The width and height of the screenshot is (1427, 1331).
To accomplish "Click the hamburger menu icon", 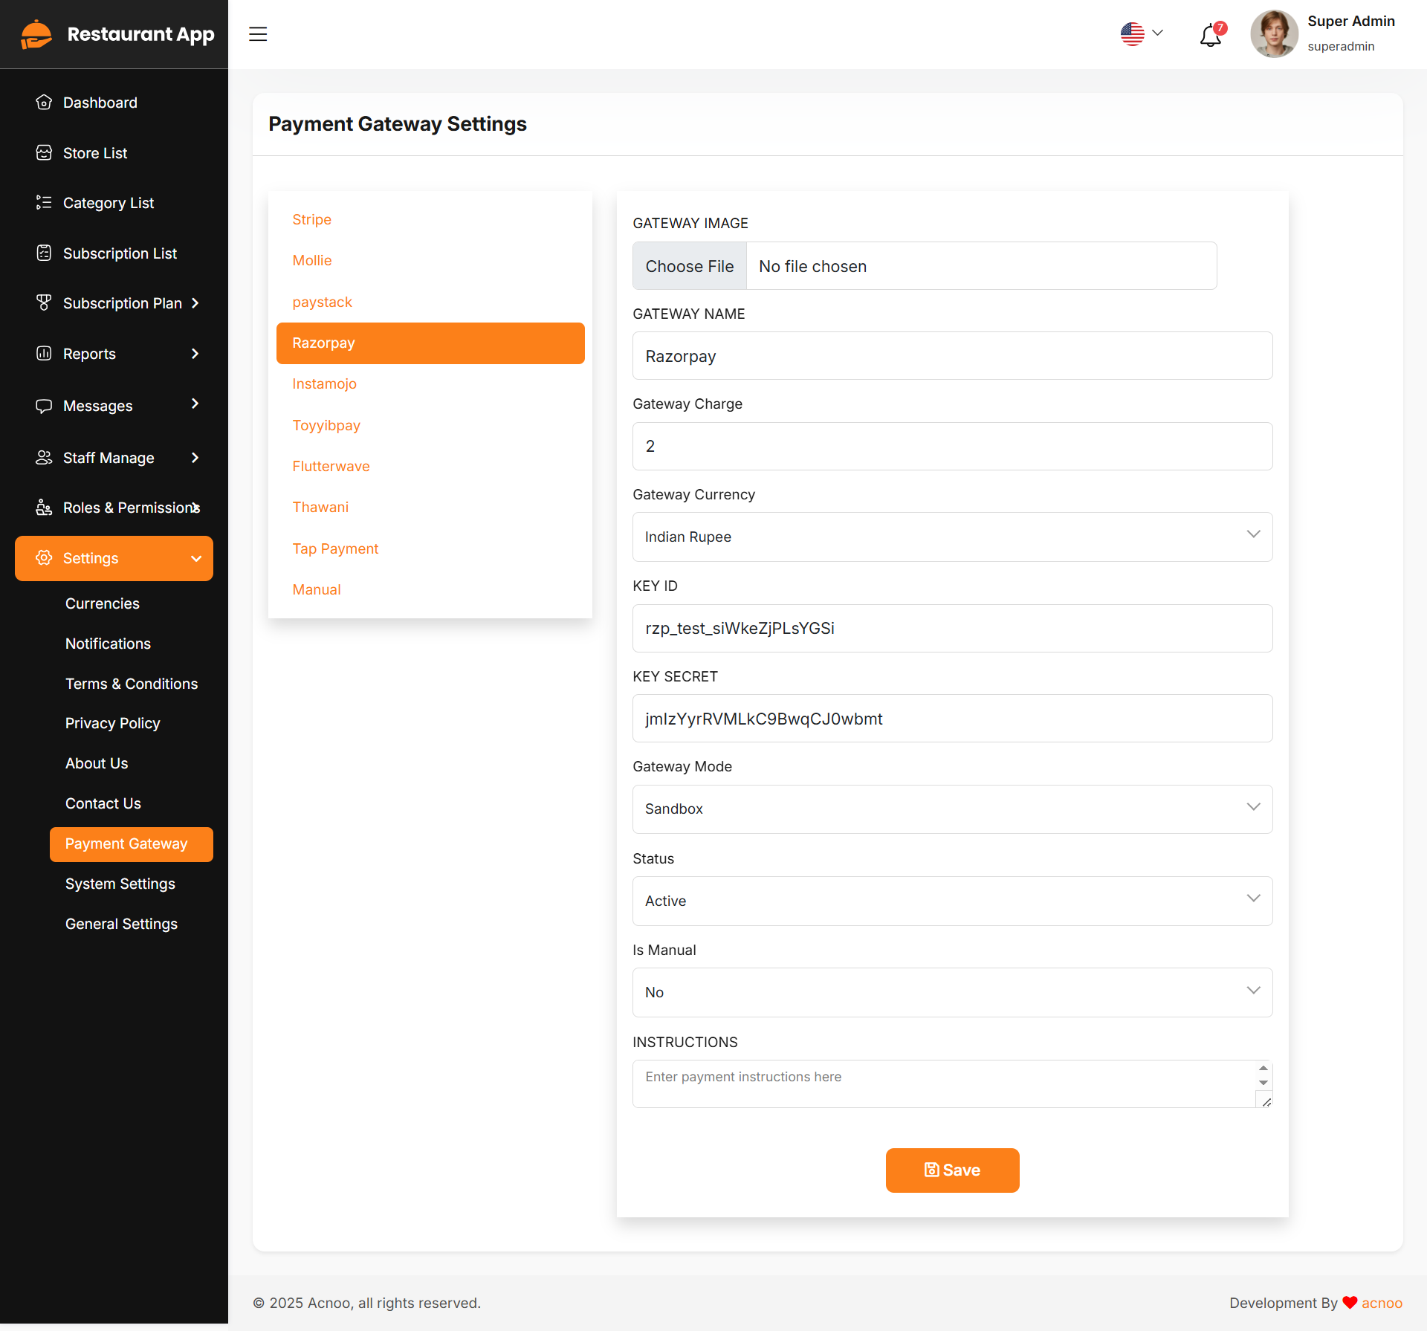I will tap(258, 34).
